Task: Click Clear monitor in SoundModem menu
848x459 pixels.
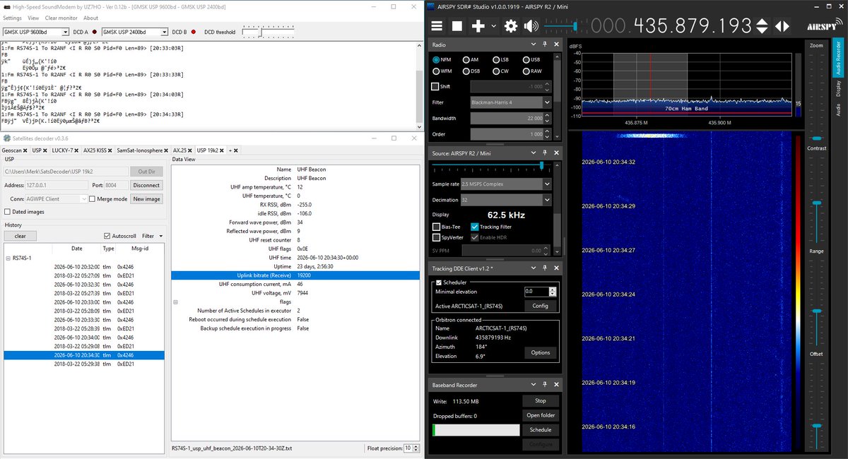Action: 61,18
